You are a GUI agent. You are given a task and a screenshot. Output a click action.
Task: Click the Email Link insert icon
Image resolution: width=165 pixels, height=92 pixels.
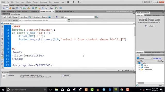(x=7, y=8)
